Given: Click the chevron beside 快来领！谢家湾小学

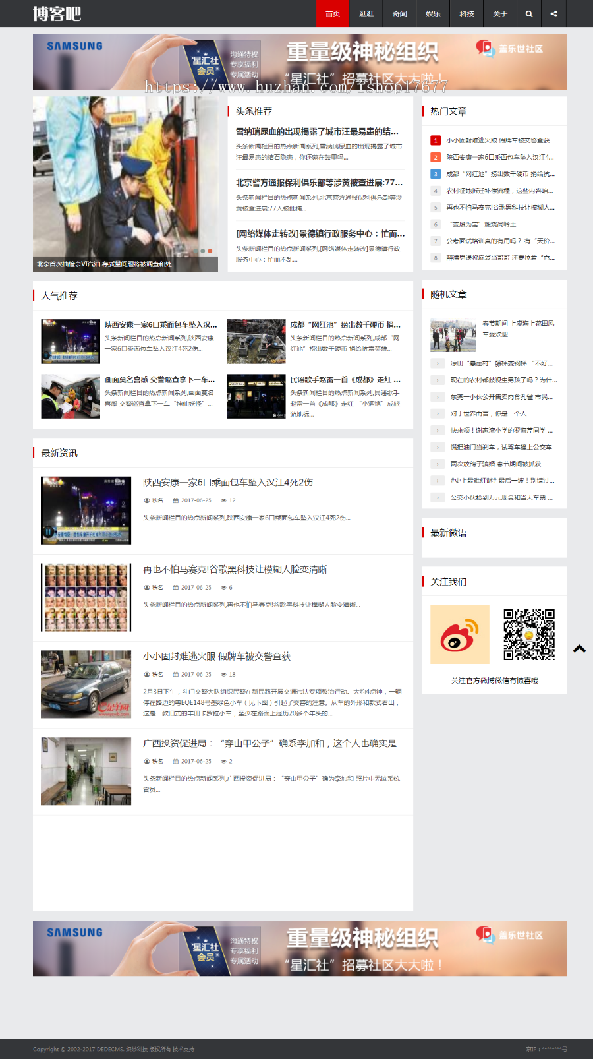Looking at the screenshot, I should coord(438,431).
